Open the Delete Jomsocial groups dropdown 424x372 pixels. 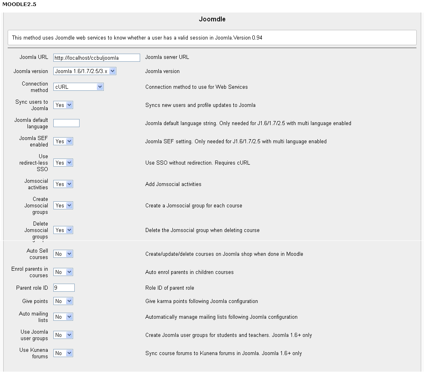(x=63, y=230)
